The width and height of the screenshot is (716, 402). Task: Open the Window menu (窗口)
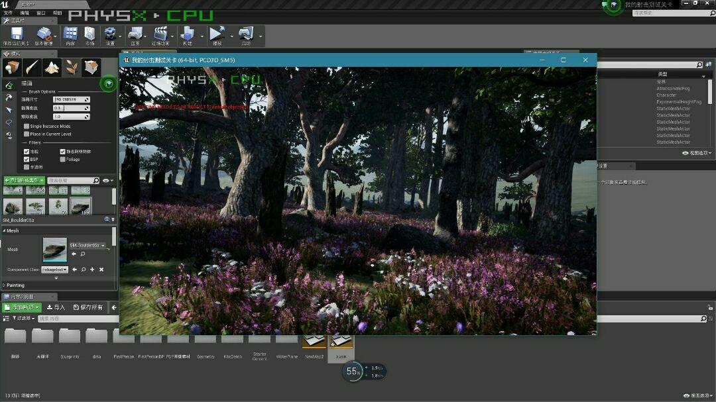click(x=41, y=13)
